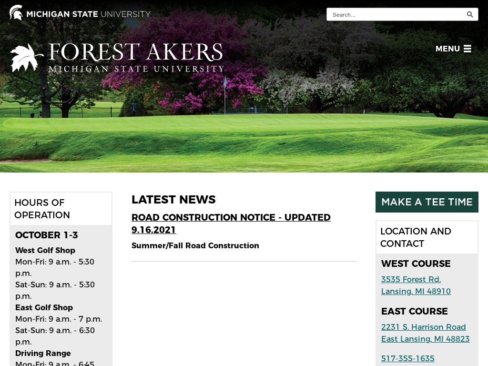Click the Michigan State University wordmark
This screenshot has height=366, width=488.
click(89, 14)
